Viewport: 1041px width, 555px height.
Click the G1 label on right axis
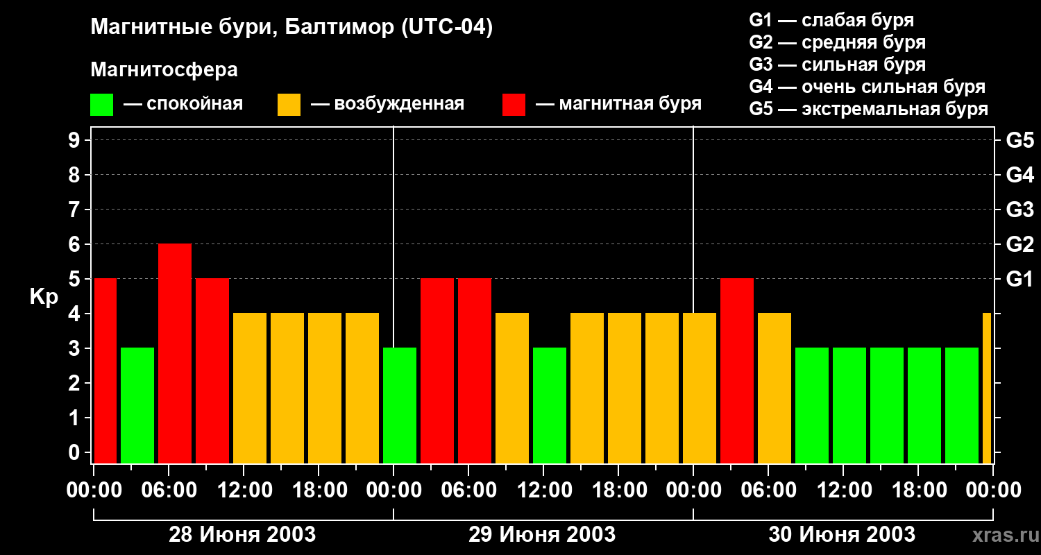(1019, 279)
